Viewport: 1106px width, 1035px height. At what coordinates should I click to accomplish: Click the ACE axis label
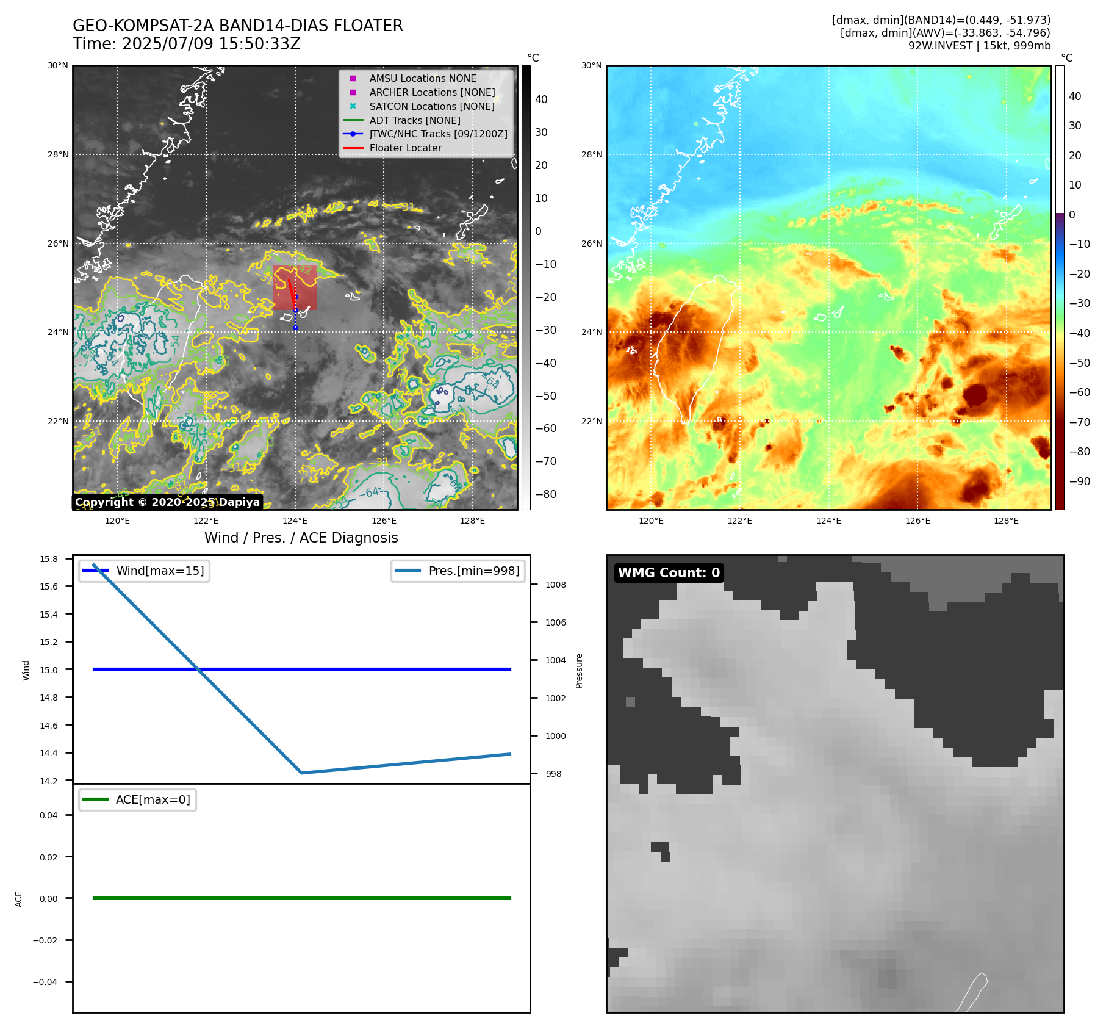[18, 899]
